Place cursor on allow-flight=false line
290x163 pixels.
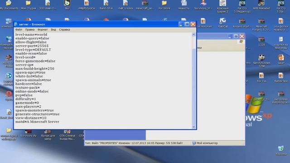point(31,42)
